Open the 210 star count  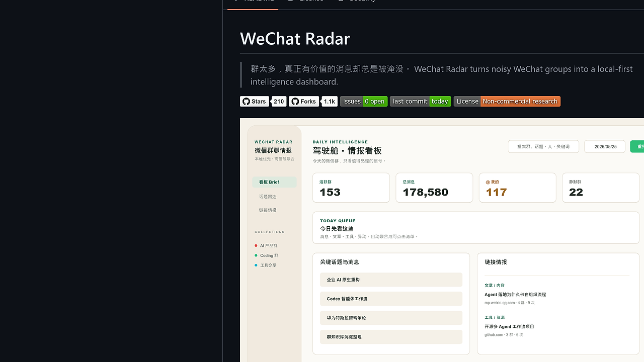[x=279, y=102]
